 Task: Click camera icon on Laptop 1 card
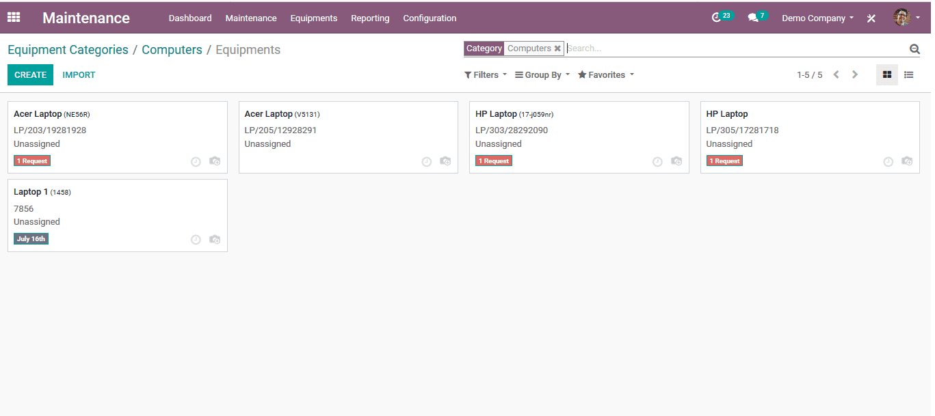click(215, 240)
